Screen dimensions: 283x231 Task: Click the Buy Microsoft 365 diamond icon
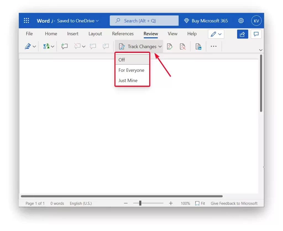[x=187, y=21]
